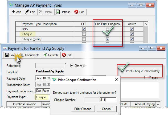Open the Payment Date field
Screen dimensions: 168x115
coord(43,78)
